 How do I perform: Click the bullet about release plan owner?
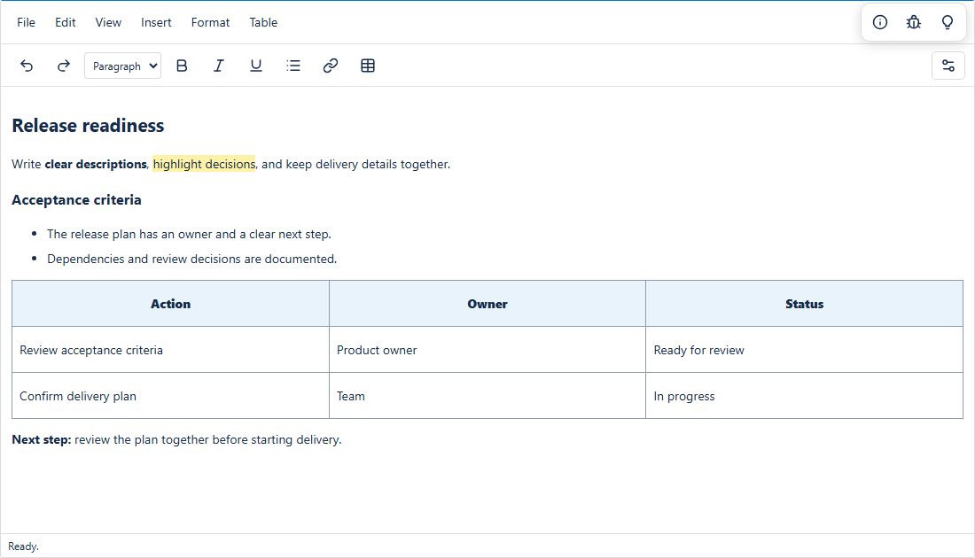point(189,234)
